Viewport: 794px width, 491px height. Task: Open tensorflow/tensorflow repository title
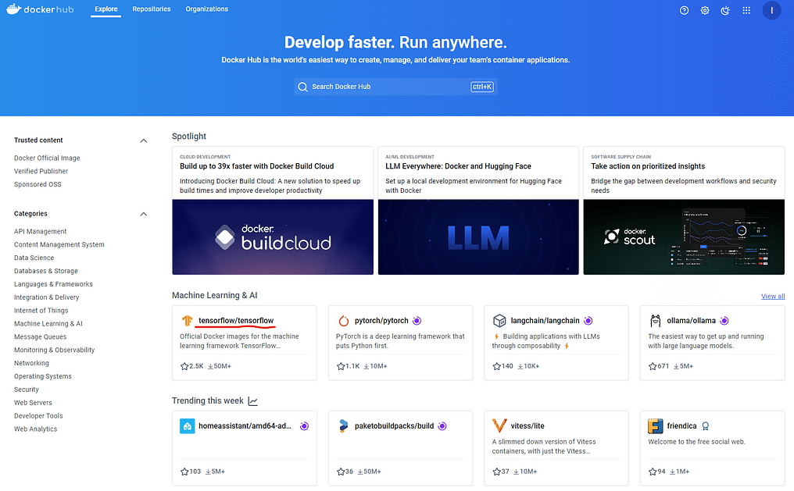pos(236,321)
